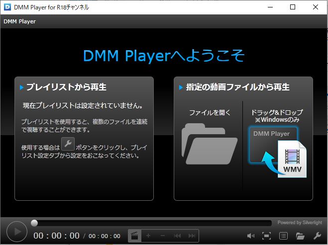Image resolution: width=328 pixels, height=245 pixels.
Task: Click the WMV file drag-drop illustration
Action: pos(277,152)
